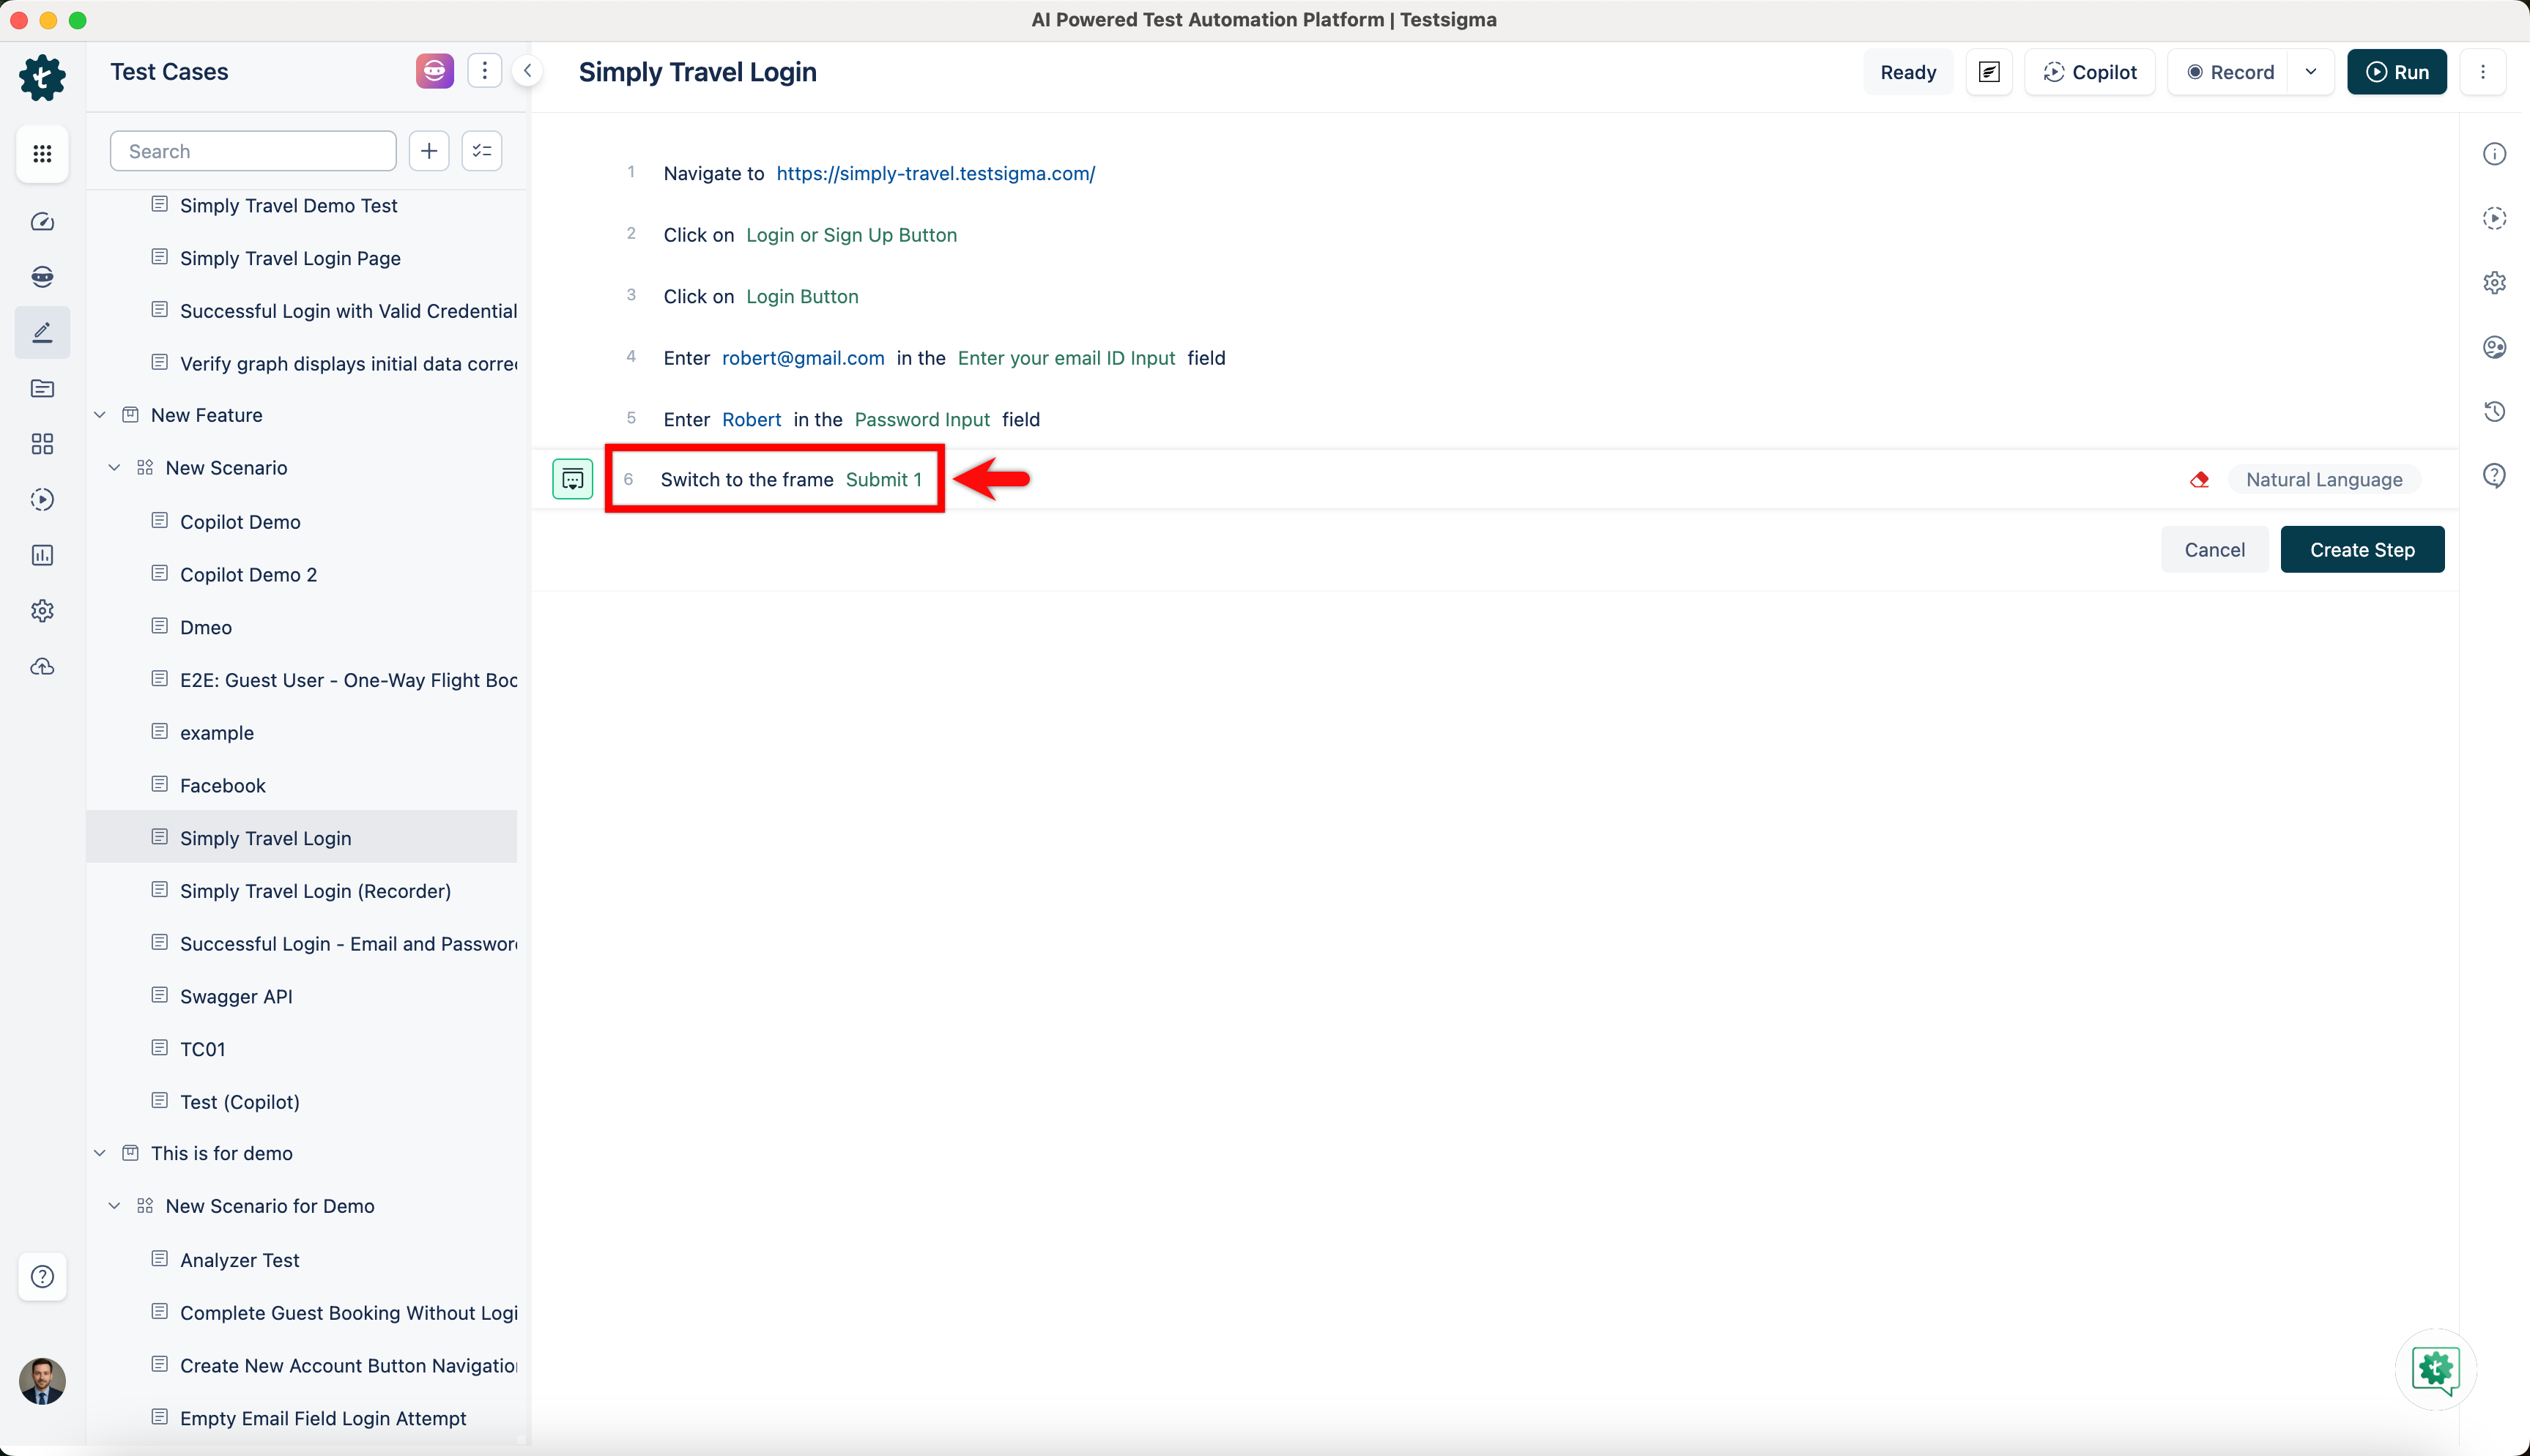Open the dashboard gauge icon

[42, 221]
